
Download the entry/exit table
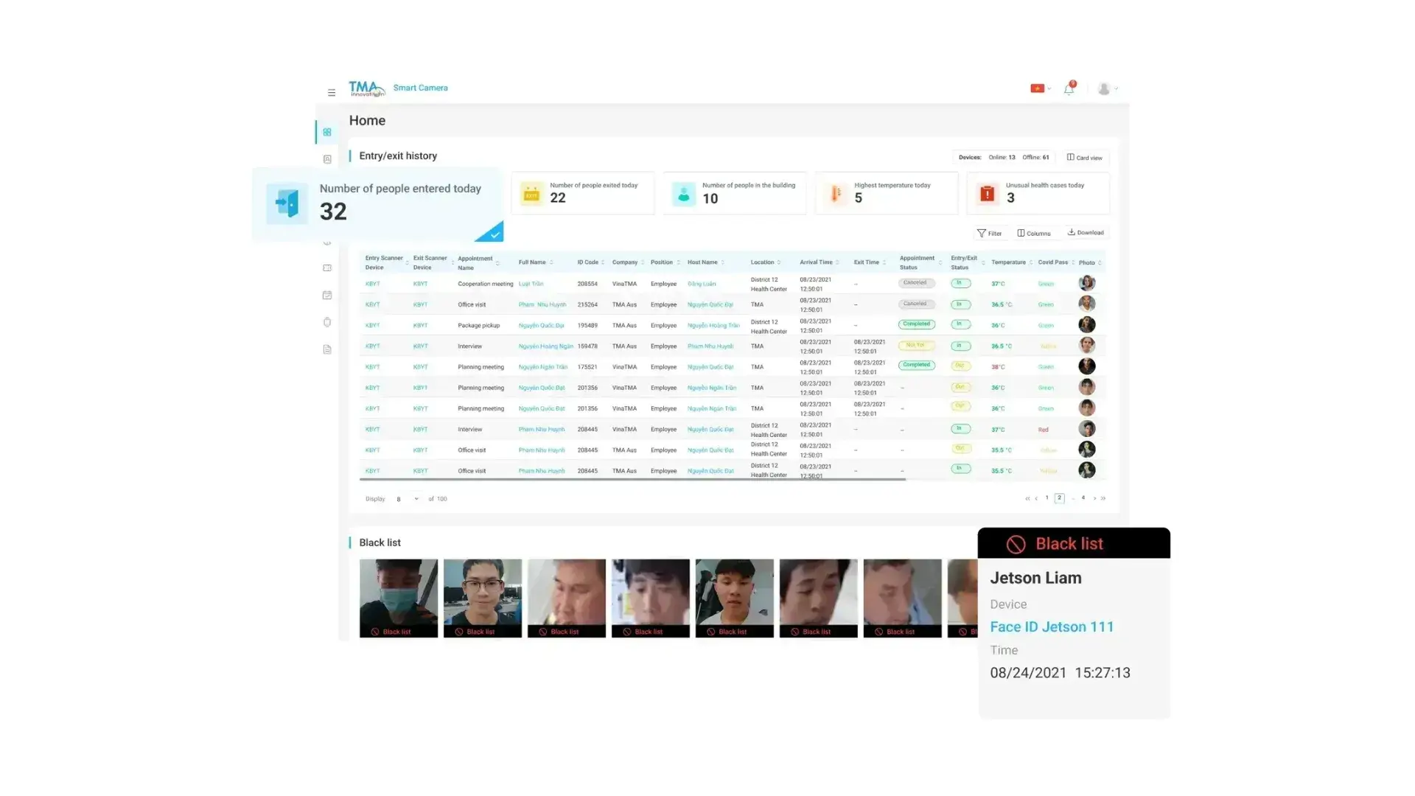[x=1086, y=232]
